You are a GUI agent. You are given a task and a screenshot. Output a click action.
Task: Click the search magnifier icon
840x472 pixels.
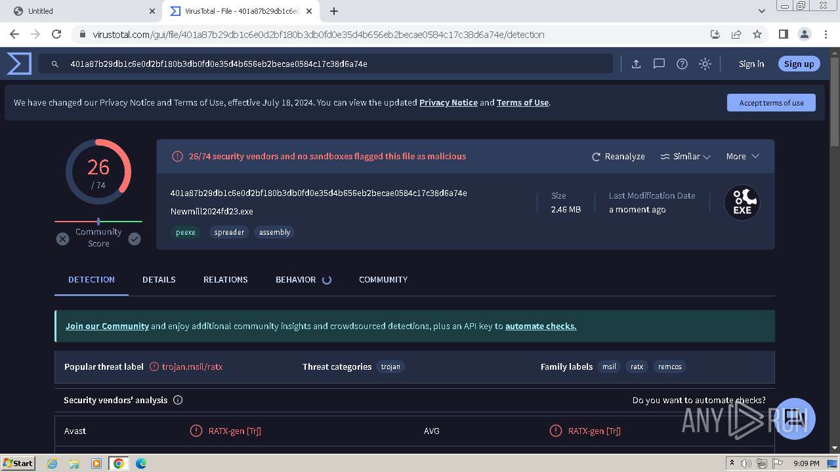(55, 64)
